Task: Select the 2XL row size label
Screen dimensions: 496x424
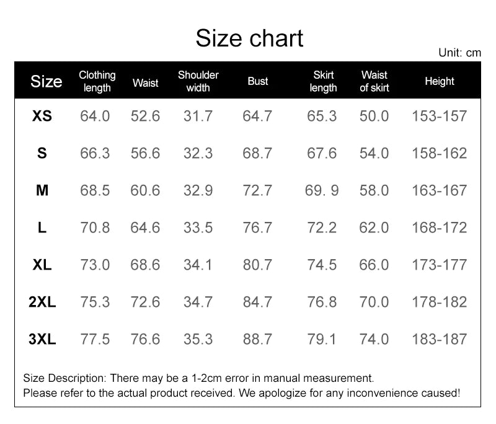Action: pyautogui.click(x=42, y=302)
